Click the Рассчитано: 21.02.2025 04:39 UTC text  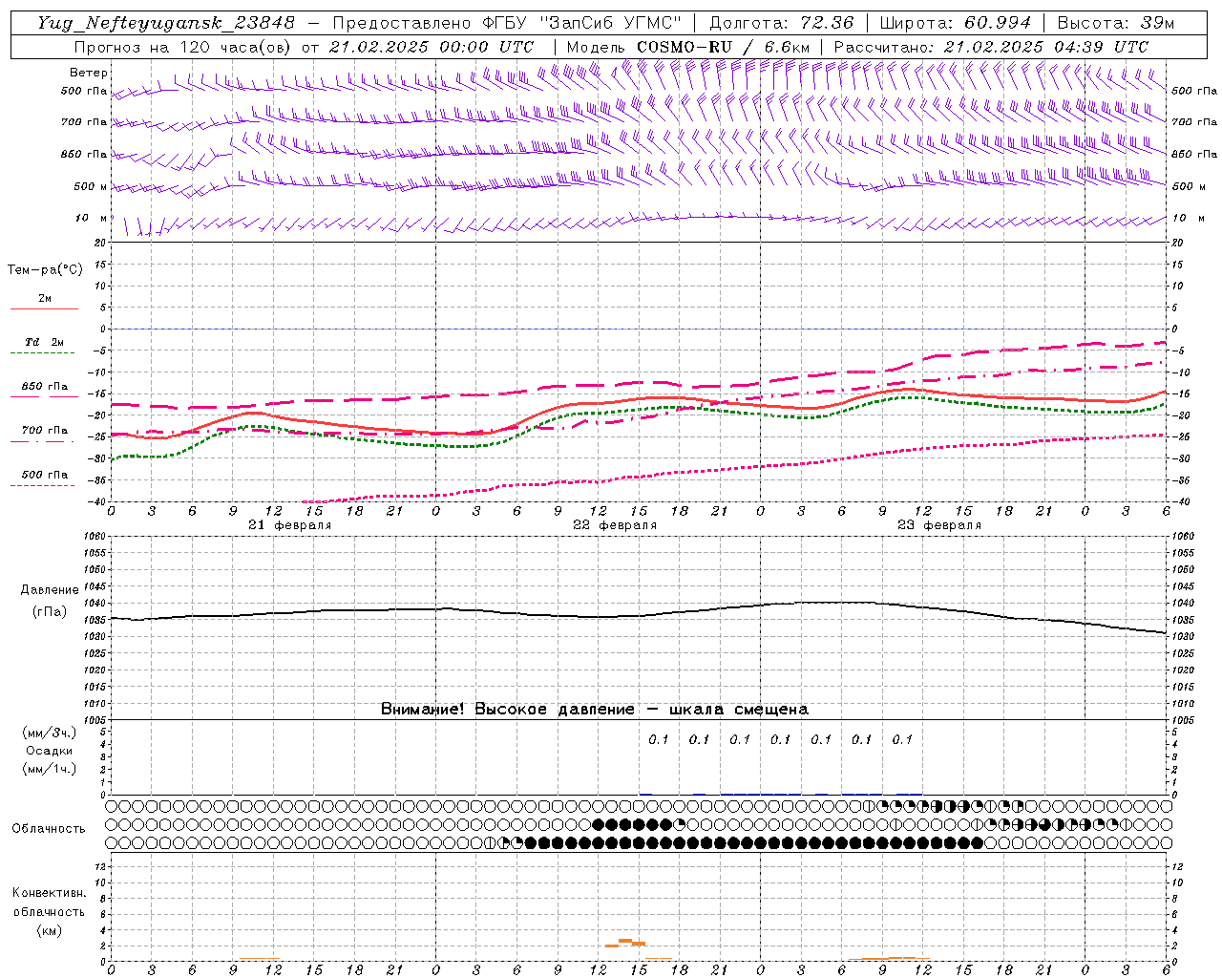991,47
